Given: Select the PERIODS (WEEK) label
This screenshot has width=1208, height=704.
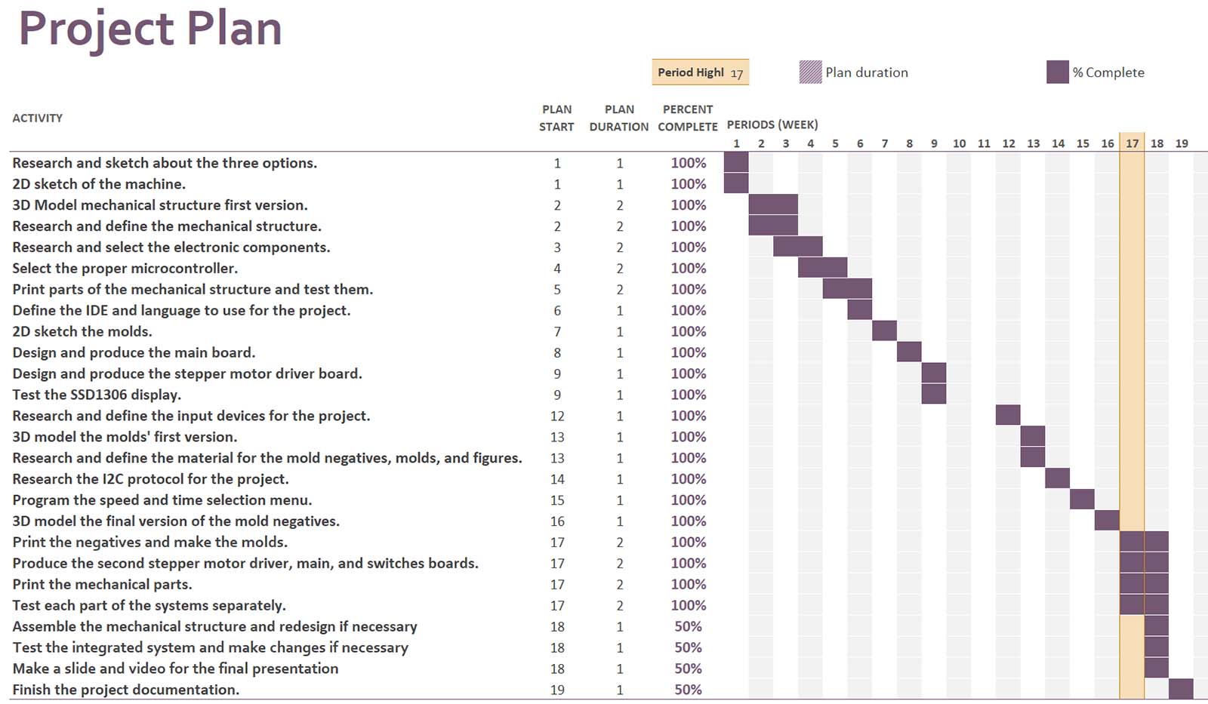Looking at the screenshot, I should point(772,125).
